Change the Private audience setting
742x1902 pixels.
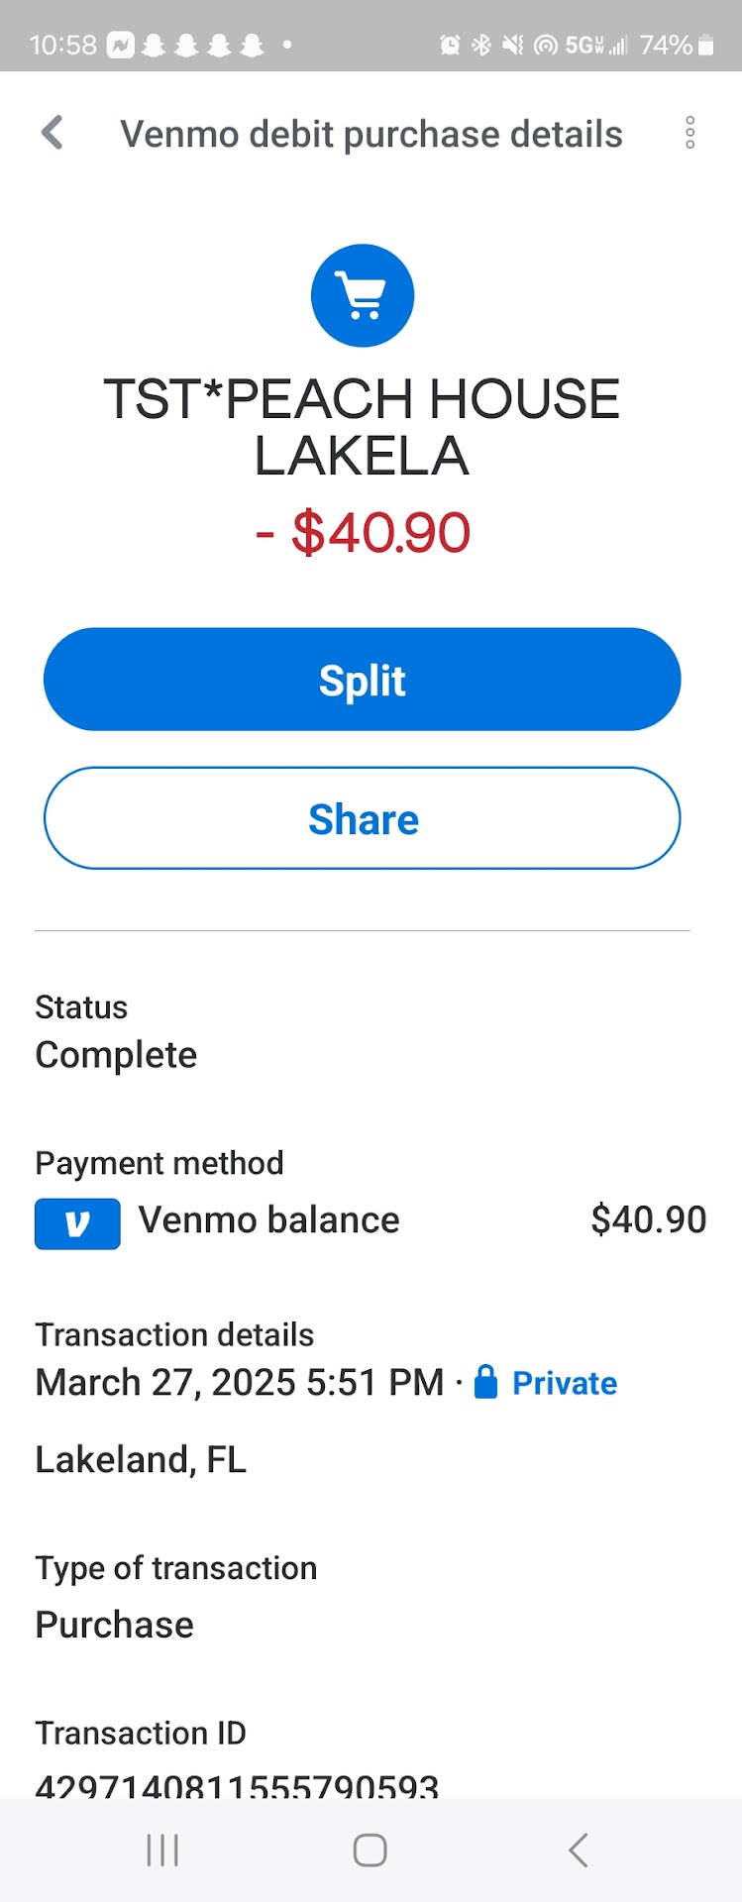point(564,1383)
